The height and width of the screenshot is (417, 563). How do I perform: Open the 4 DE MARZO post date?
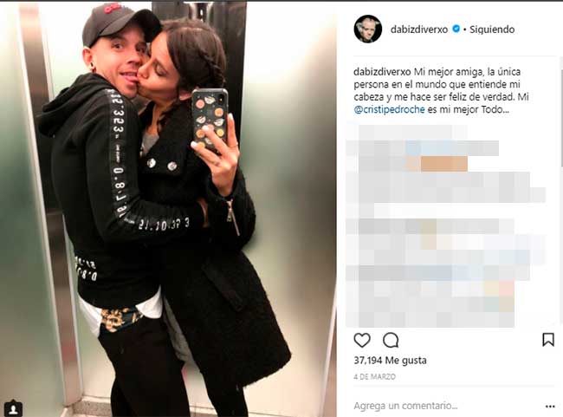coord(374,377)
